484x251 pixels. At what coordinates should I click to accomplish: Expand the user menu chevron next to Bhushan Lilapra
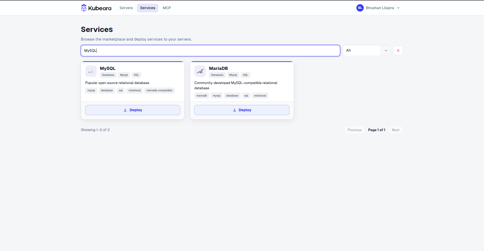398,8
